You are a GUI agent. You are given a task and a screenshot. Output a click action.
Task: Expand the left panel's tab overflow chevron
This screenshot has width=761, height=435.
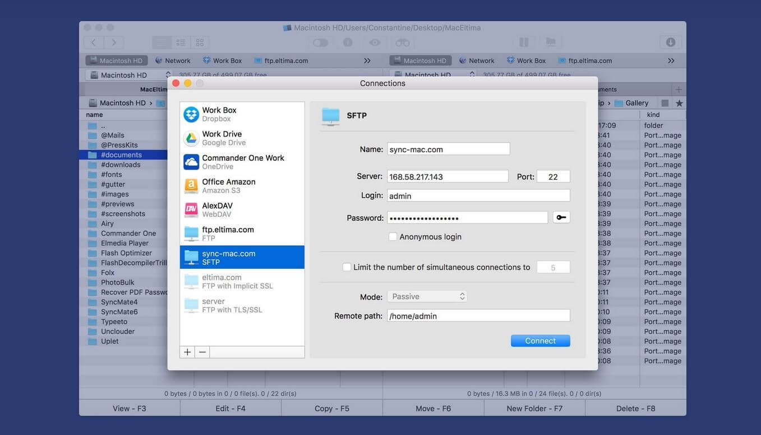pos(367,60)
